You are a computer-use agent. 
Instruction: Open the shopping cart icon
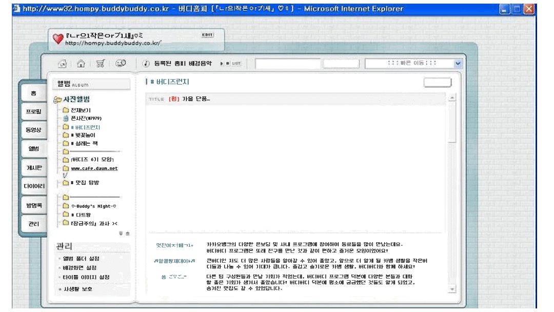(x=101, y=64)
